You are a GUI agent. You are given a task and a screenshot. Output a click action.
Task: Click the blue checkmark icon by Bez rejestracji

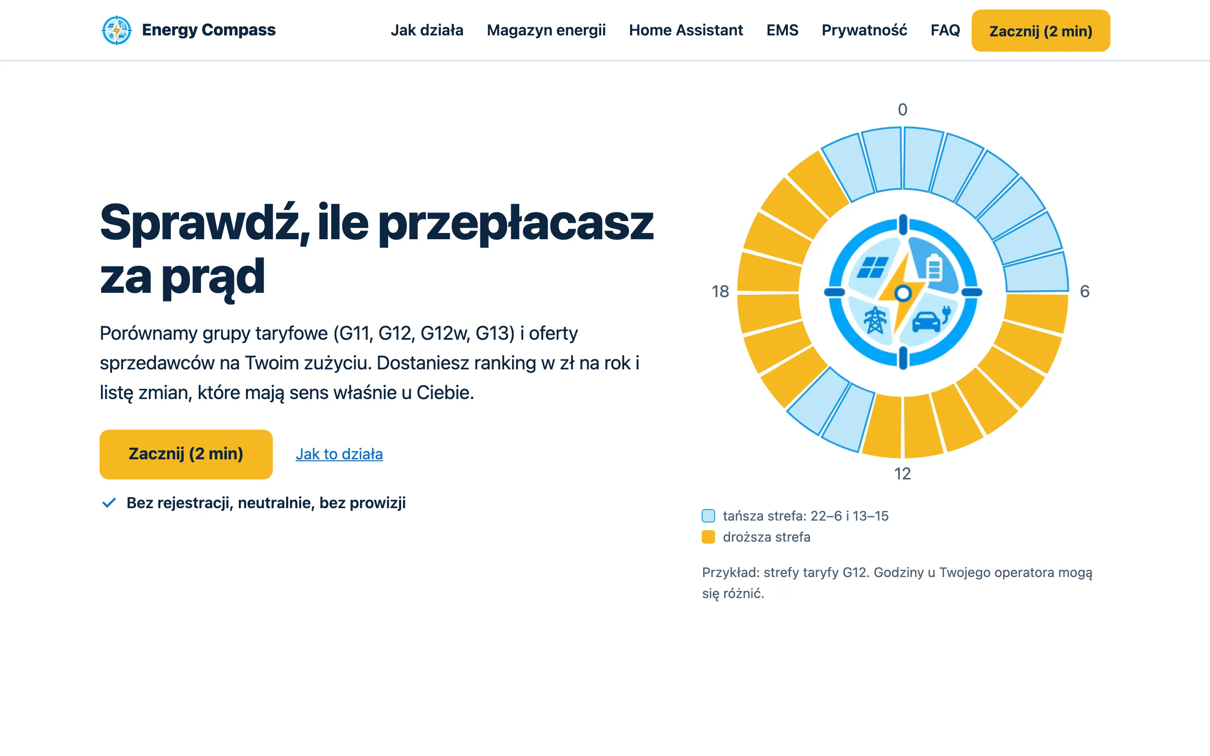109,502
